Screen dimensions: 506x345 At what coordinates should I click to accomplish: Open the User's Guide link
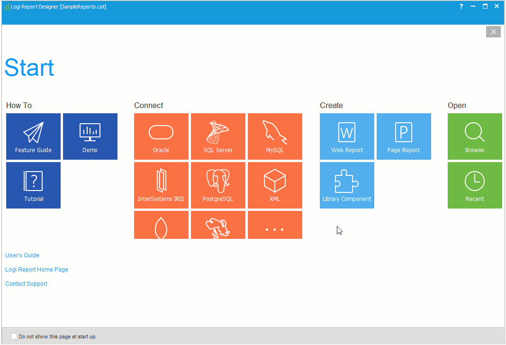[x=22, y=255]
